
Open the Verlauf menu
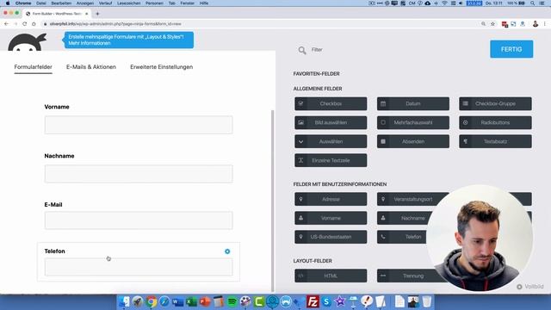tap(105, 3)
